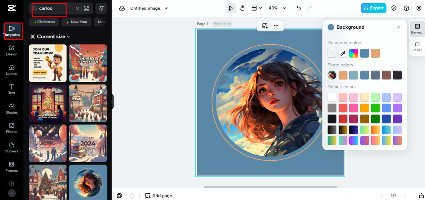
Task: Choose the 'Join our team now' template
Action: [48, 63]
